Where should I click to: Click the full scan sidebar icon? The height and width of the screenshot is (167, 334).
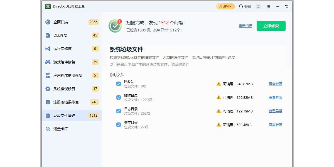point(48,22)
